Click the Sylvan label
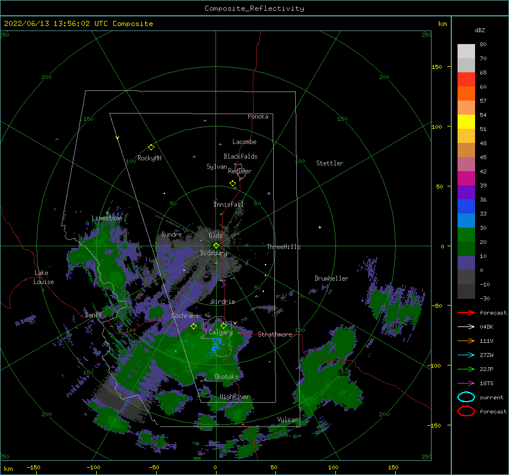 tap(217, 167)
